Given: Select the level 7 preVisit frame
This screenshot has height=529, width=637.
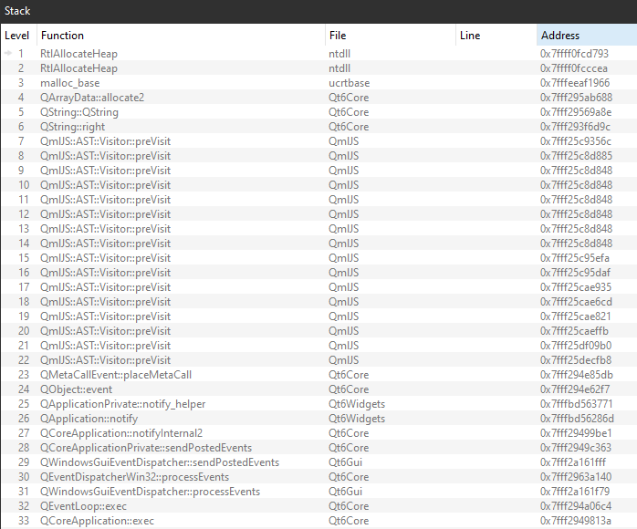Looking at the screenshot, I should pyautogui.click(x=105, y=141).
